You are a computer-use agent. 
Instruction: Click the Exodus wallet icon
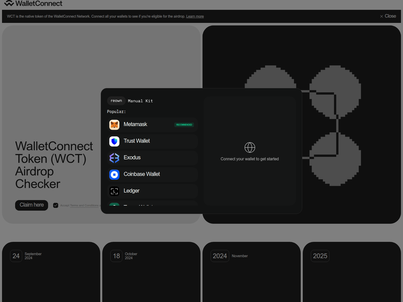[x=114, y=158]
